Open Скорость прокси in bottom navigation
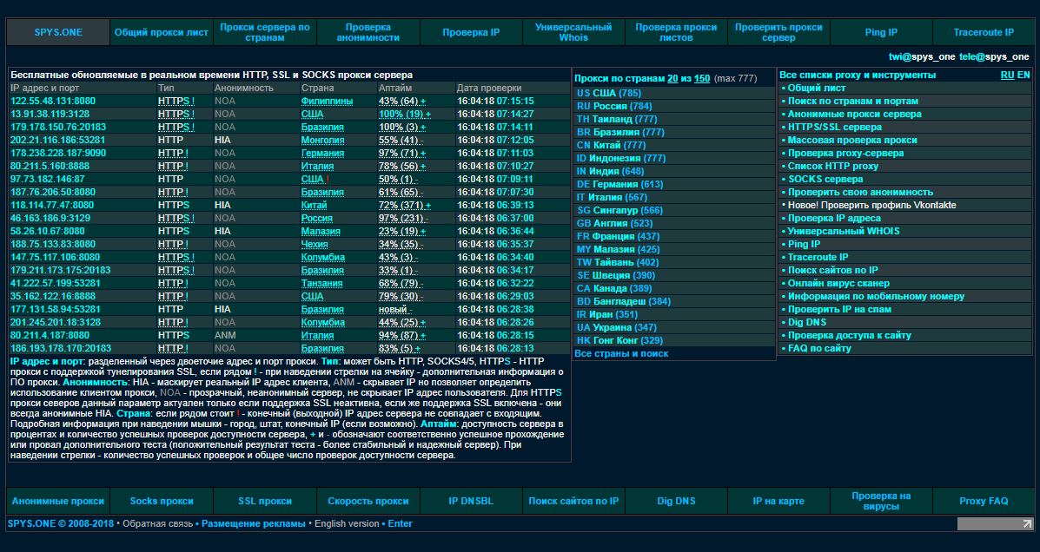 368,501
